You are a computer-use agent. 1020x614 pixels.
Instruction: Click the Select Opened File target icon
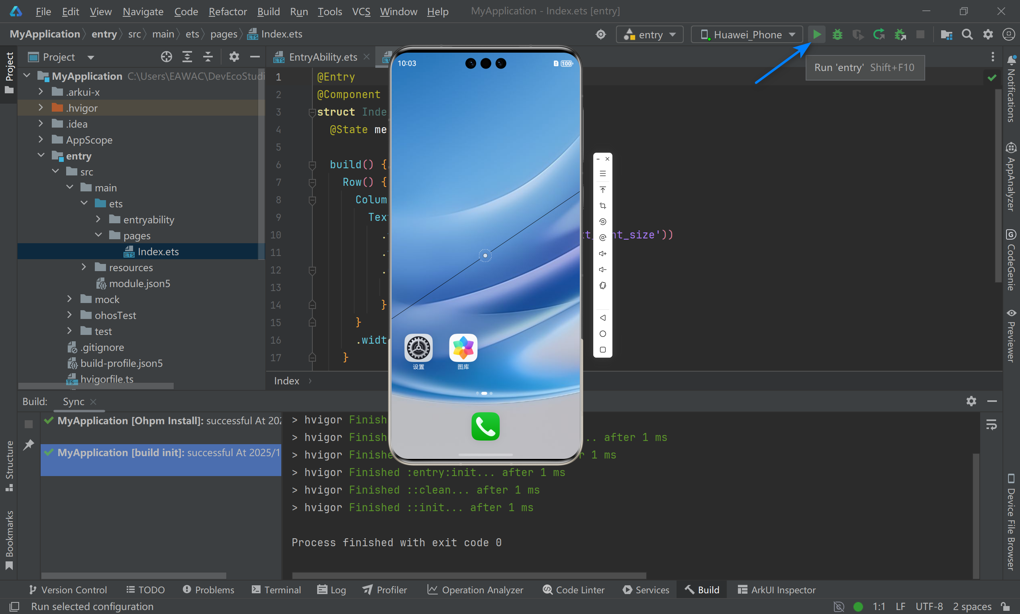pos(166,57)
